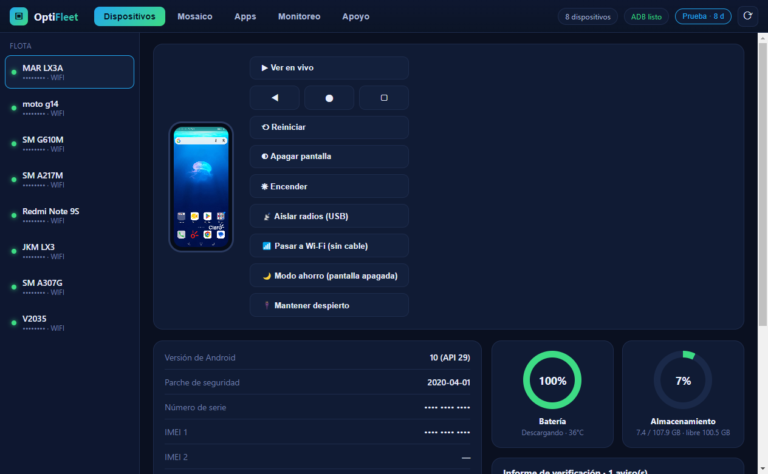Select SM A217M device

(x=69, y=180)
